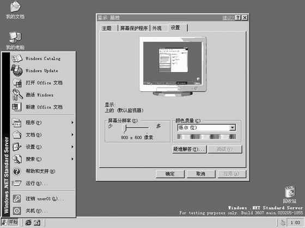Screen dimensions: 305x228
Task: Click the input method tray icon
Action: click(283, 223)
